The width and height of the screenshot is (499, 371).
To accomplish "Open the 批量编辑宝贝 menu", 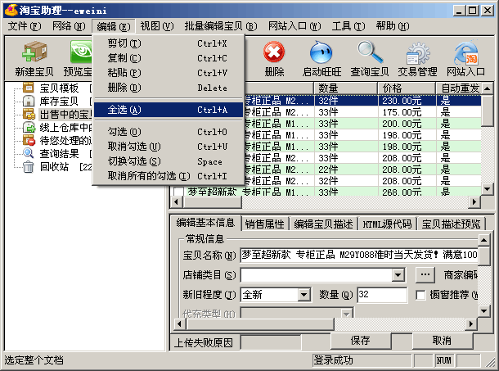I will [x=221, y=26].
